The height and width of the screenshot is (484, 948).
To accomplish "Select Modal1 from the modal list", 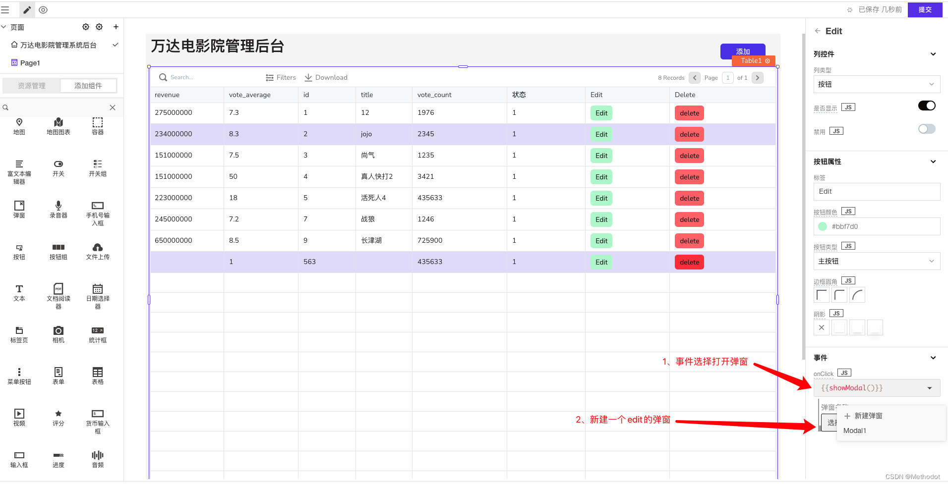I will coord(855,430).
